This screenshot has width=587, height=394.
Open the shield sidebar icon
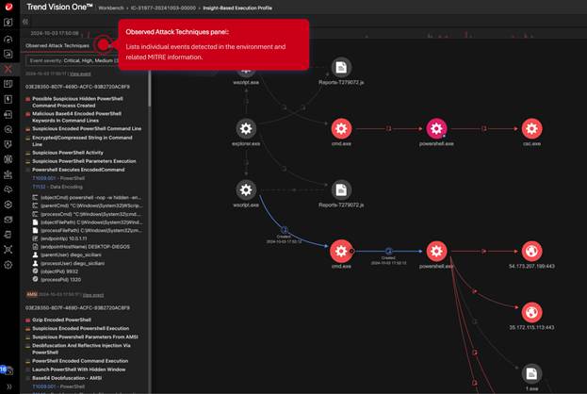8,144
